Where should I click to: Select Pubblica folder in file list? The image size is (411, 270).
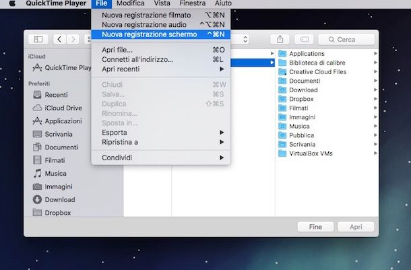coord(296,135)
